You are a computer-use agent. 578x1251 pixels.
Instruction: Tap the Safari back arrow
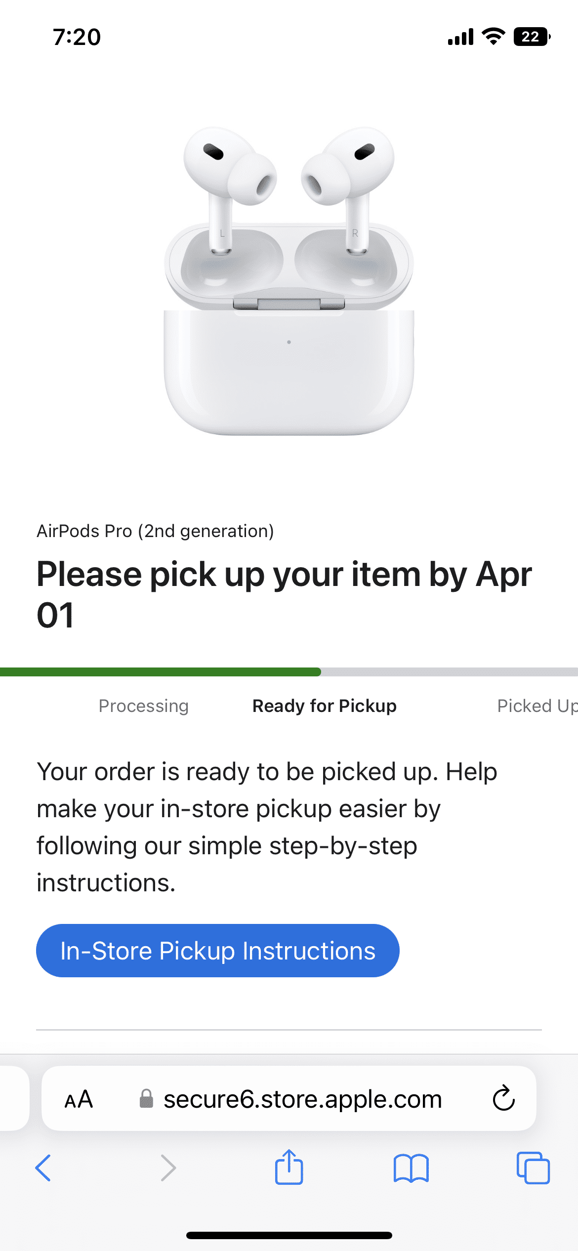point(43,1168)
